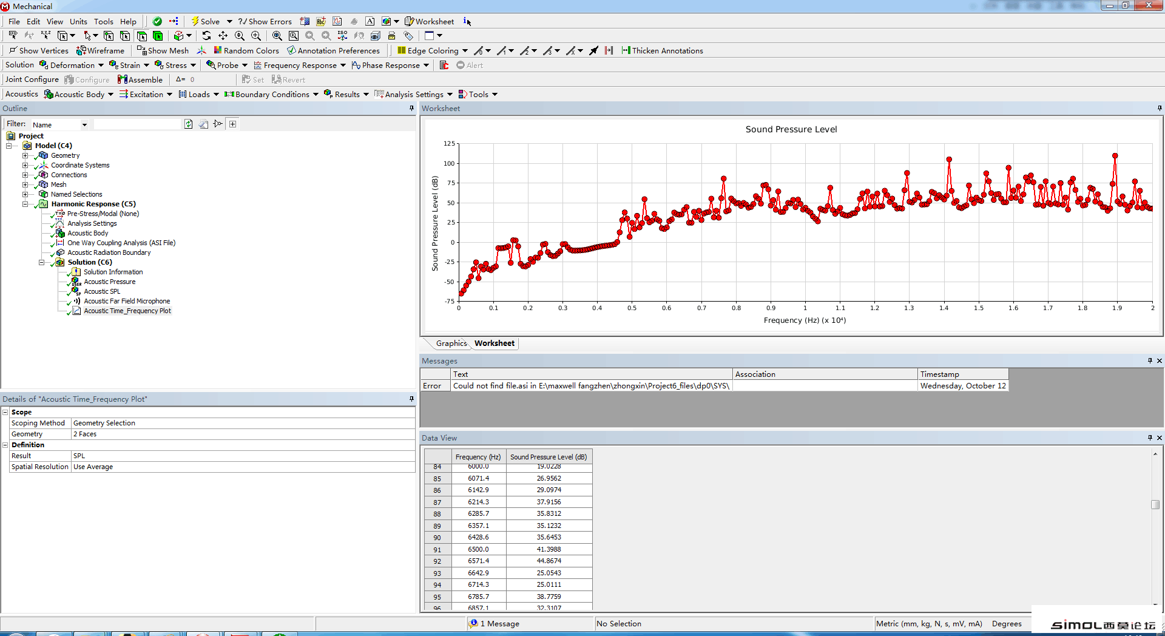This screenshot has height=636, width=1165.
Task: Click the coordinate XYZ pick icon
Action: click(x=46, y=36)
